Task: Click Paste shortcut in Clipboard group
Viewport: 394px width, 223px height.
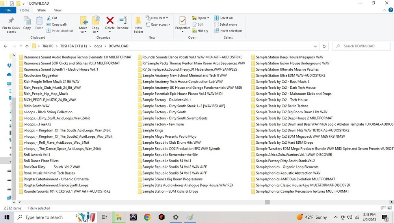Action: (60, 31)
